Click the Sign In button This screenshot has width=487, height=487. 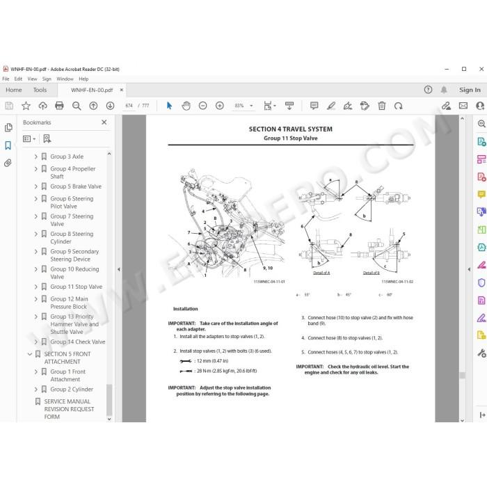[470, 90]
